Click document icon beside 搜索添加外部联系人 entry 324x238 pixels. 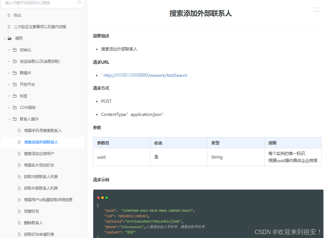(x=19, y=142)
